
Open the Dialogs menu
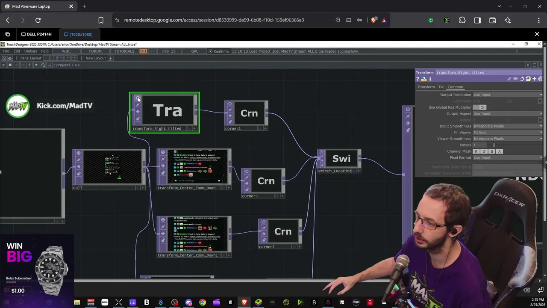click(x=30, y=51)
